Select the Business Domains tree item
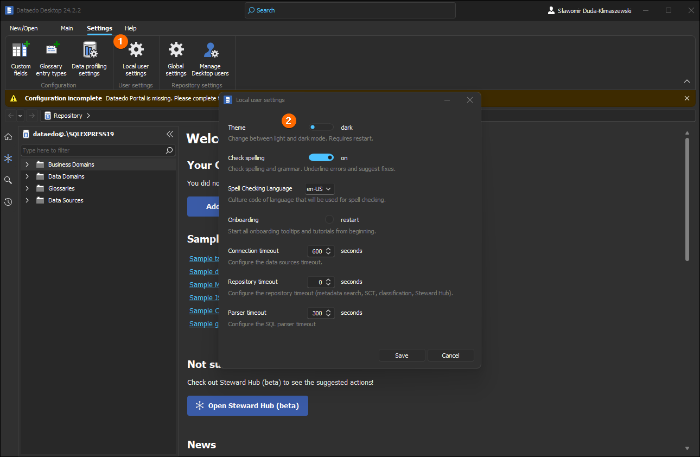 71,164
